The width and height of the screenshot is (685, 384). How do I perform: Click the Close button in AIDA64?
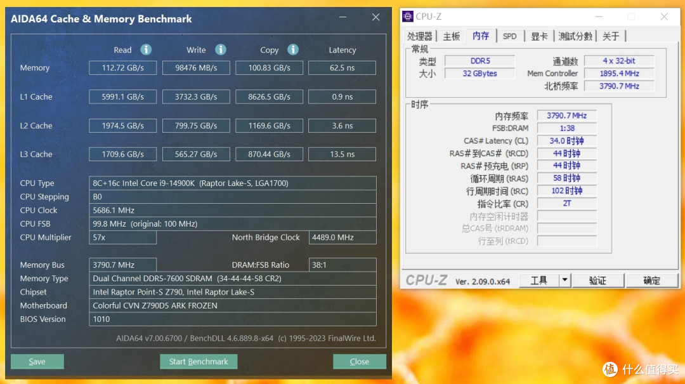[x=359, y=361]
